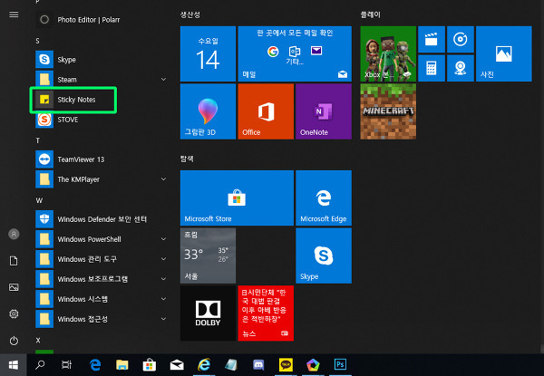The width and height of the screenshot is (544, 376).
Task: Expand the Windows 시스템 folder
Action: pyautogui.click(x=163, y=299)
